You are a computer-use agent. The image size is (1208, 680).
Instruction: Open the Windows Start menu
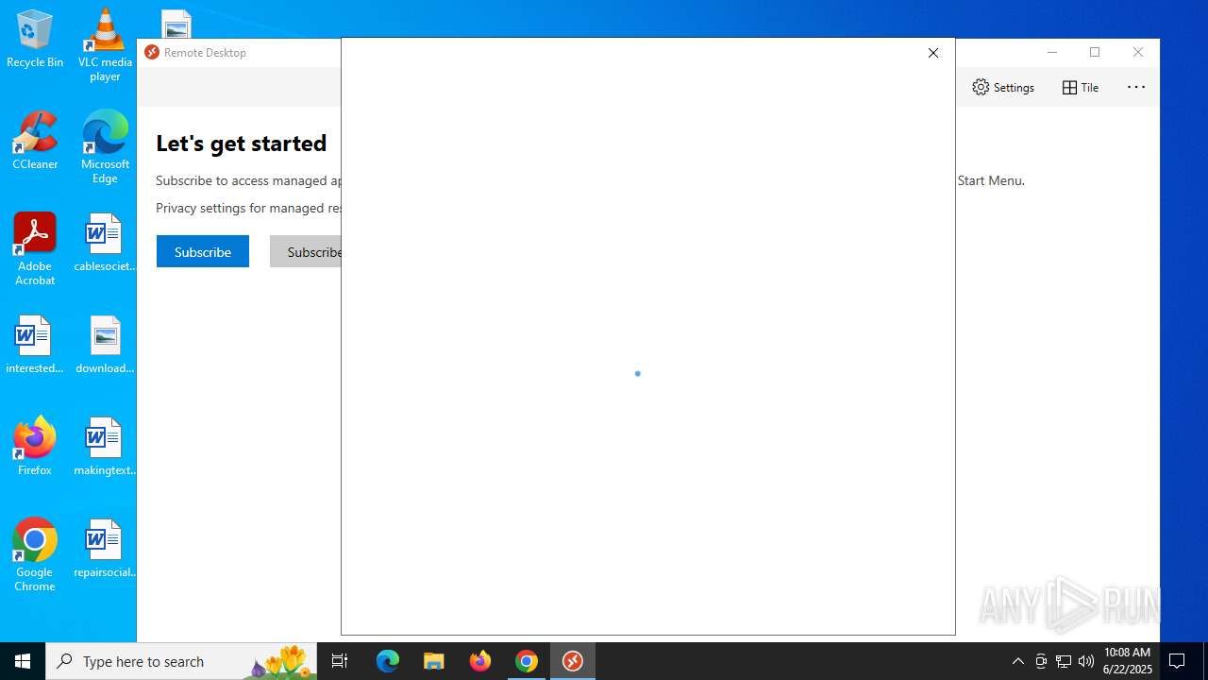(23, 661)
